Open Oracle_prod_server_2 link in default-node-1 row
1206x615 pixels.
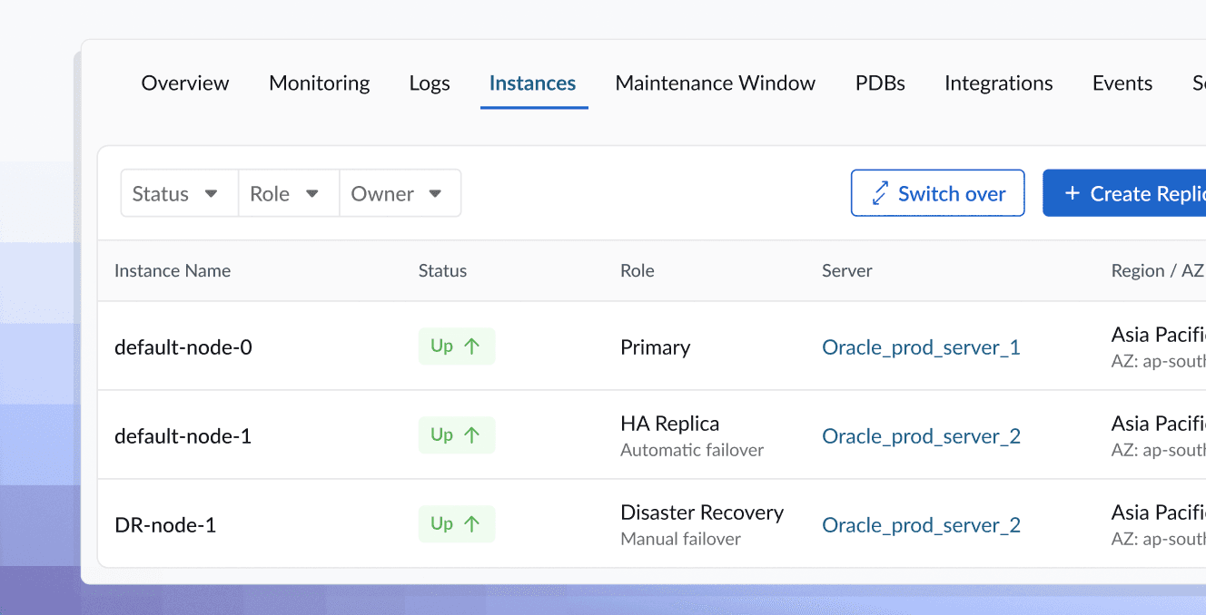pyautogui.click(x=921, y=436)
